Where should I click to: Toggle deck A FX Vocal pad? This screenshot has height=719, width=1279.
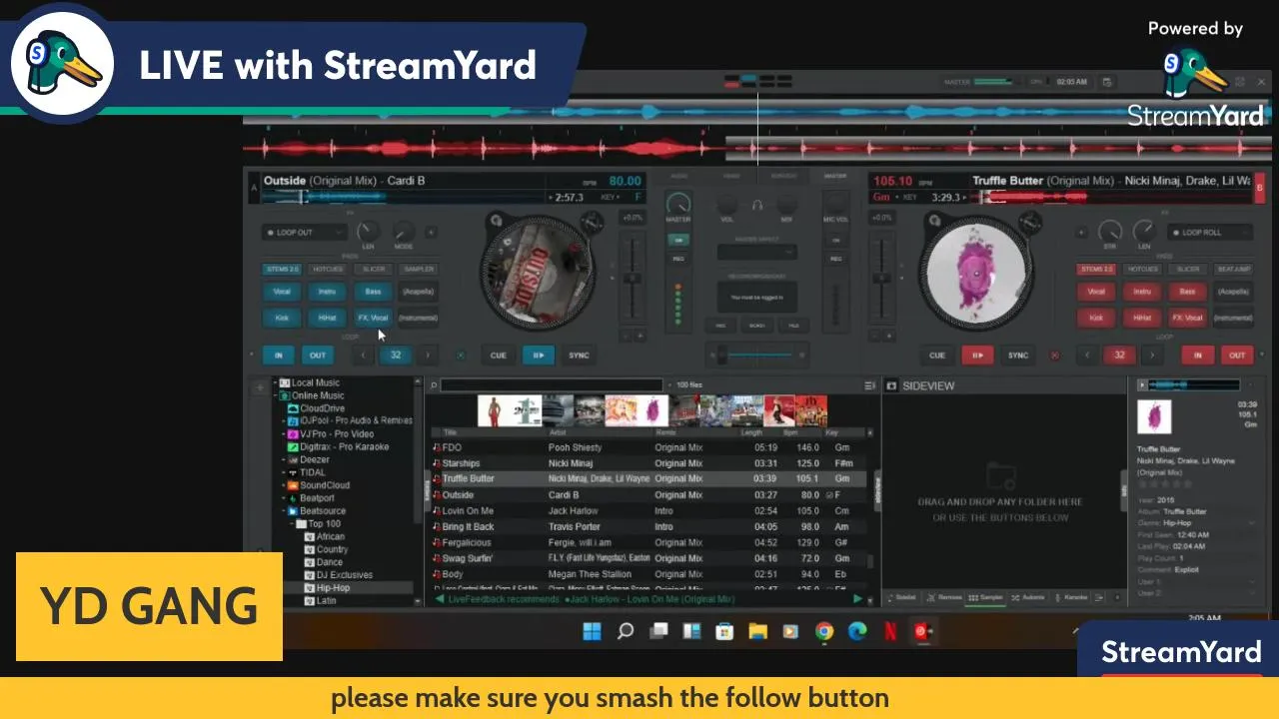pyautogui.click(x=373, y=318)
